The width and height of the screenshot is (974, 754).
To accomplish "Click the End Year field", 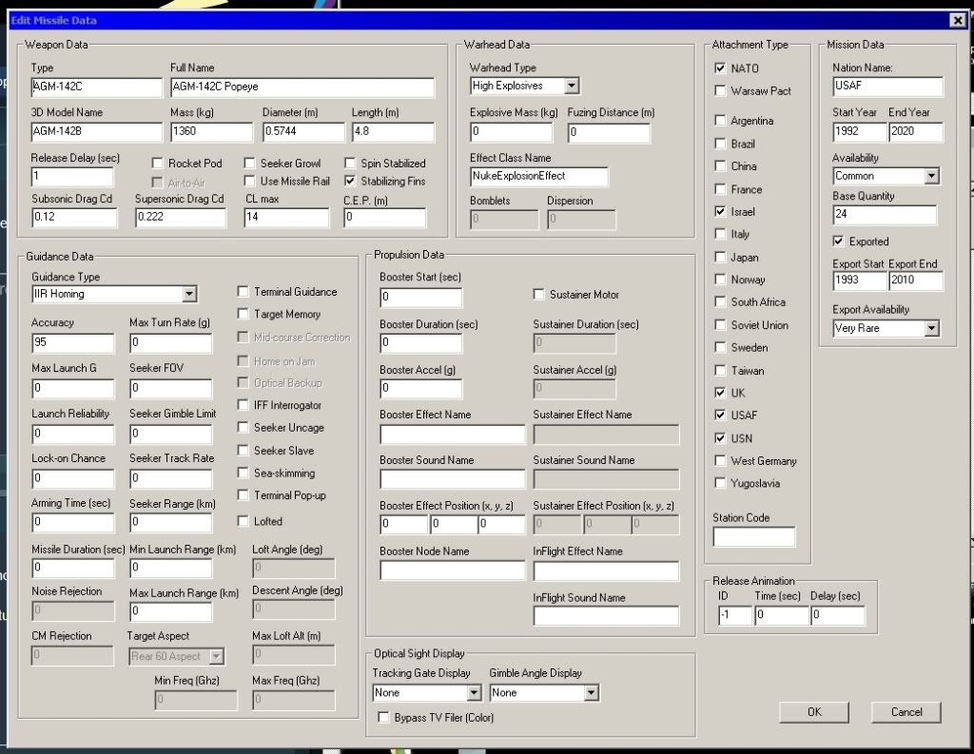I will coord(916,131).
